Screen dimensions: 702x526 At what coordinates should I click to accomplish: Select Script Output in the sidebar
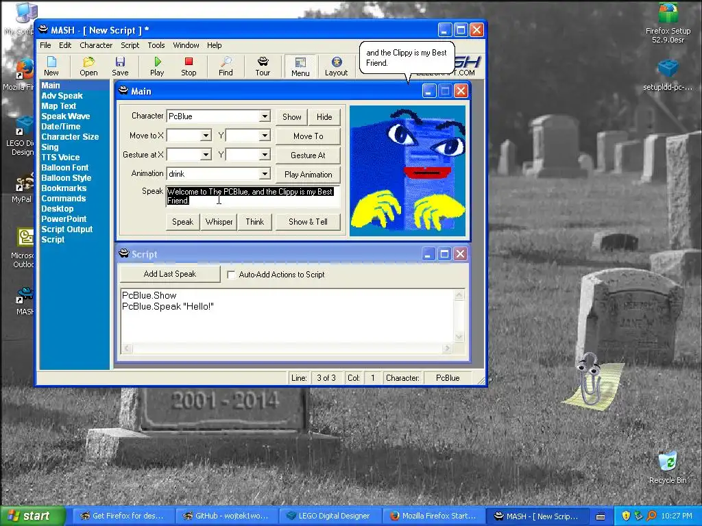pos(66,229)
